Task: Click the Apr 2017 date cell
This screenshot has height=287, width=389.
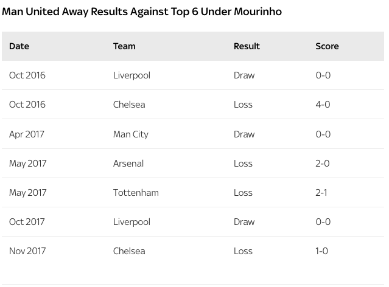Action: click(x=27, y=134)
